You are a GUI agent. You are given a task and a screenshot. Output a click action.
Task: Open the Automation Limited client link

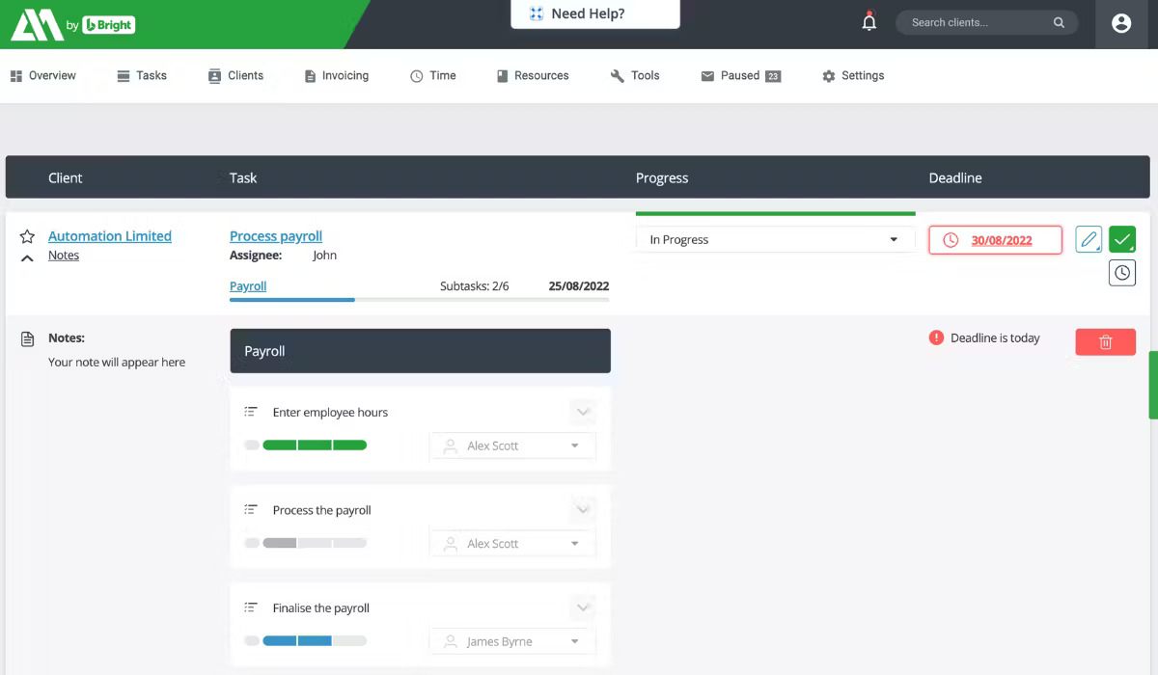coord(109,235)
